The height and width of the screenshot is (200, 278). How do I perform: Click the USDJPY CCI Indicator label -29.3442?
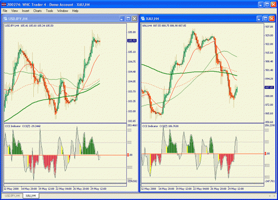pos(23,126)
